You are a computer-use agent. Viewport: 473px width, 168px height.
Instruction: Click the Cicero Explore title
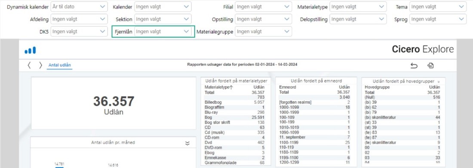pyautogui.click(x=423, y=49)
